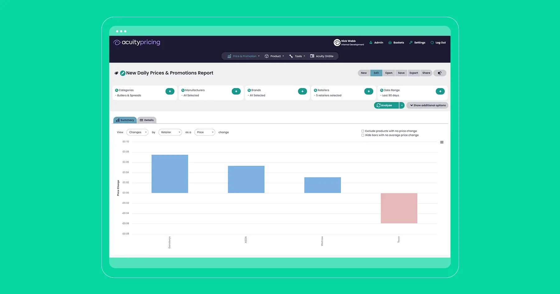Click the Analyse refresh icon
The image size is (560, 294).
[378, 105]
